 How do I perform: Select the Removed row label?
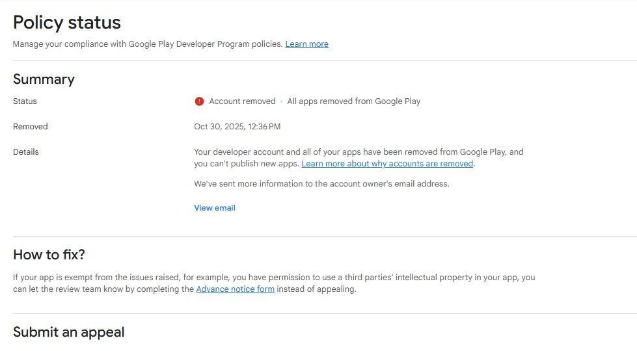tap(31, 127)
